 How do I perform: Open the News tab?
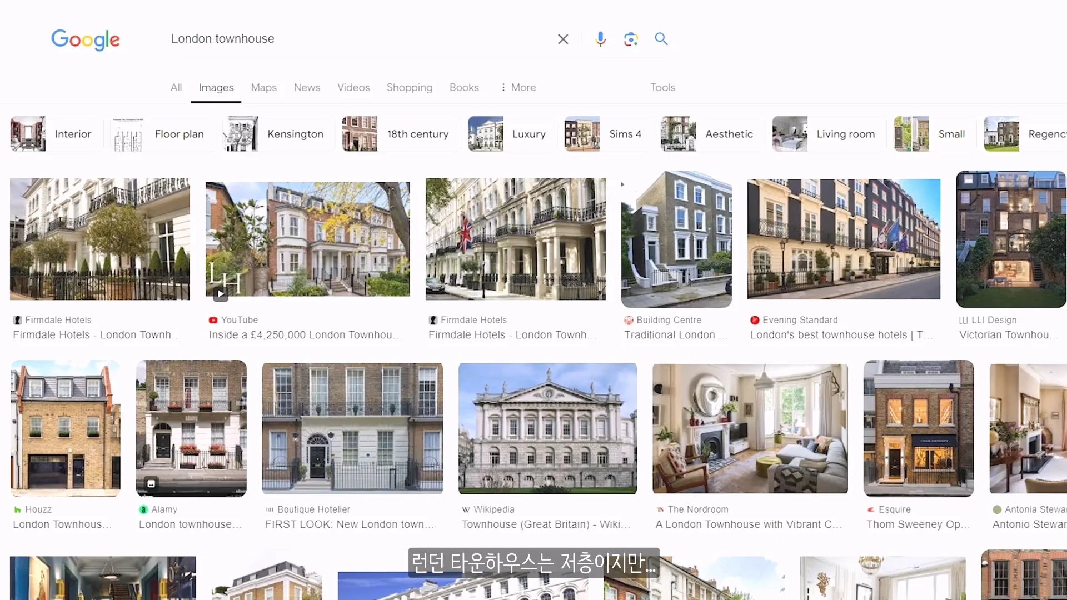[x=307, y=87]
